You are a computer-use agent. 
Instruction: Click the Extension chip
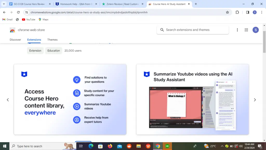pos(35,51)
